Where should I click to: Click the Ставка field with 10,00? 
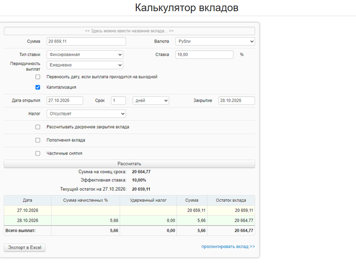pyautogui.click(x=204, y=54)
